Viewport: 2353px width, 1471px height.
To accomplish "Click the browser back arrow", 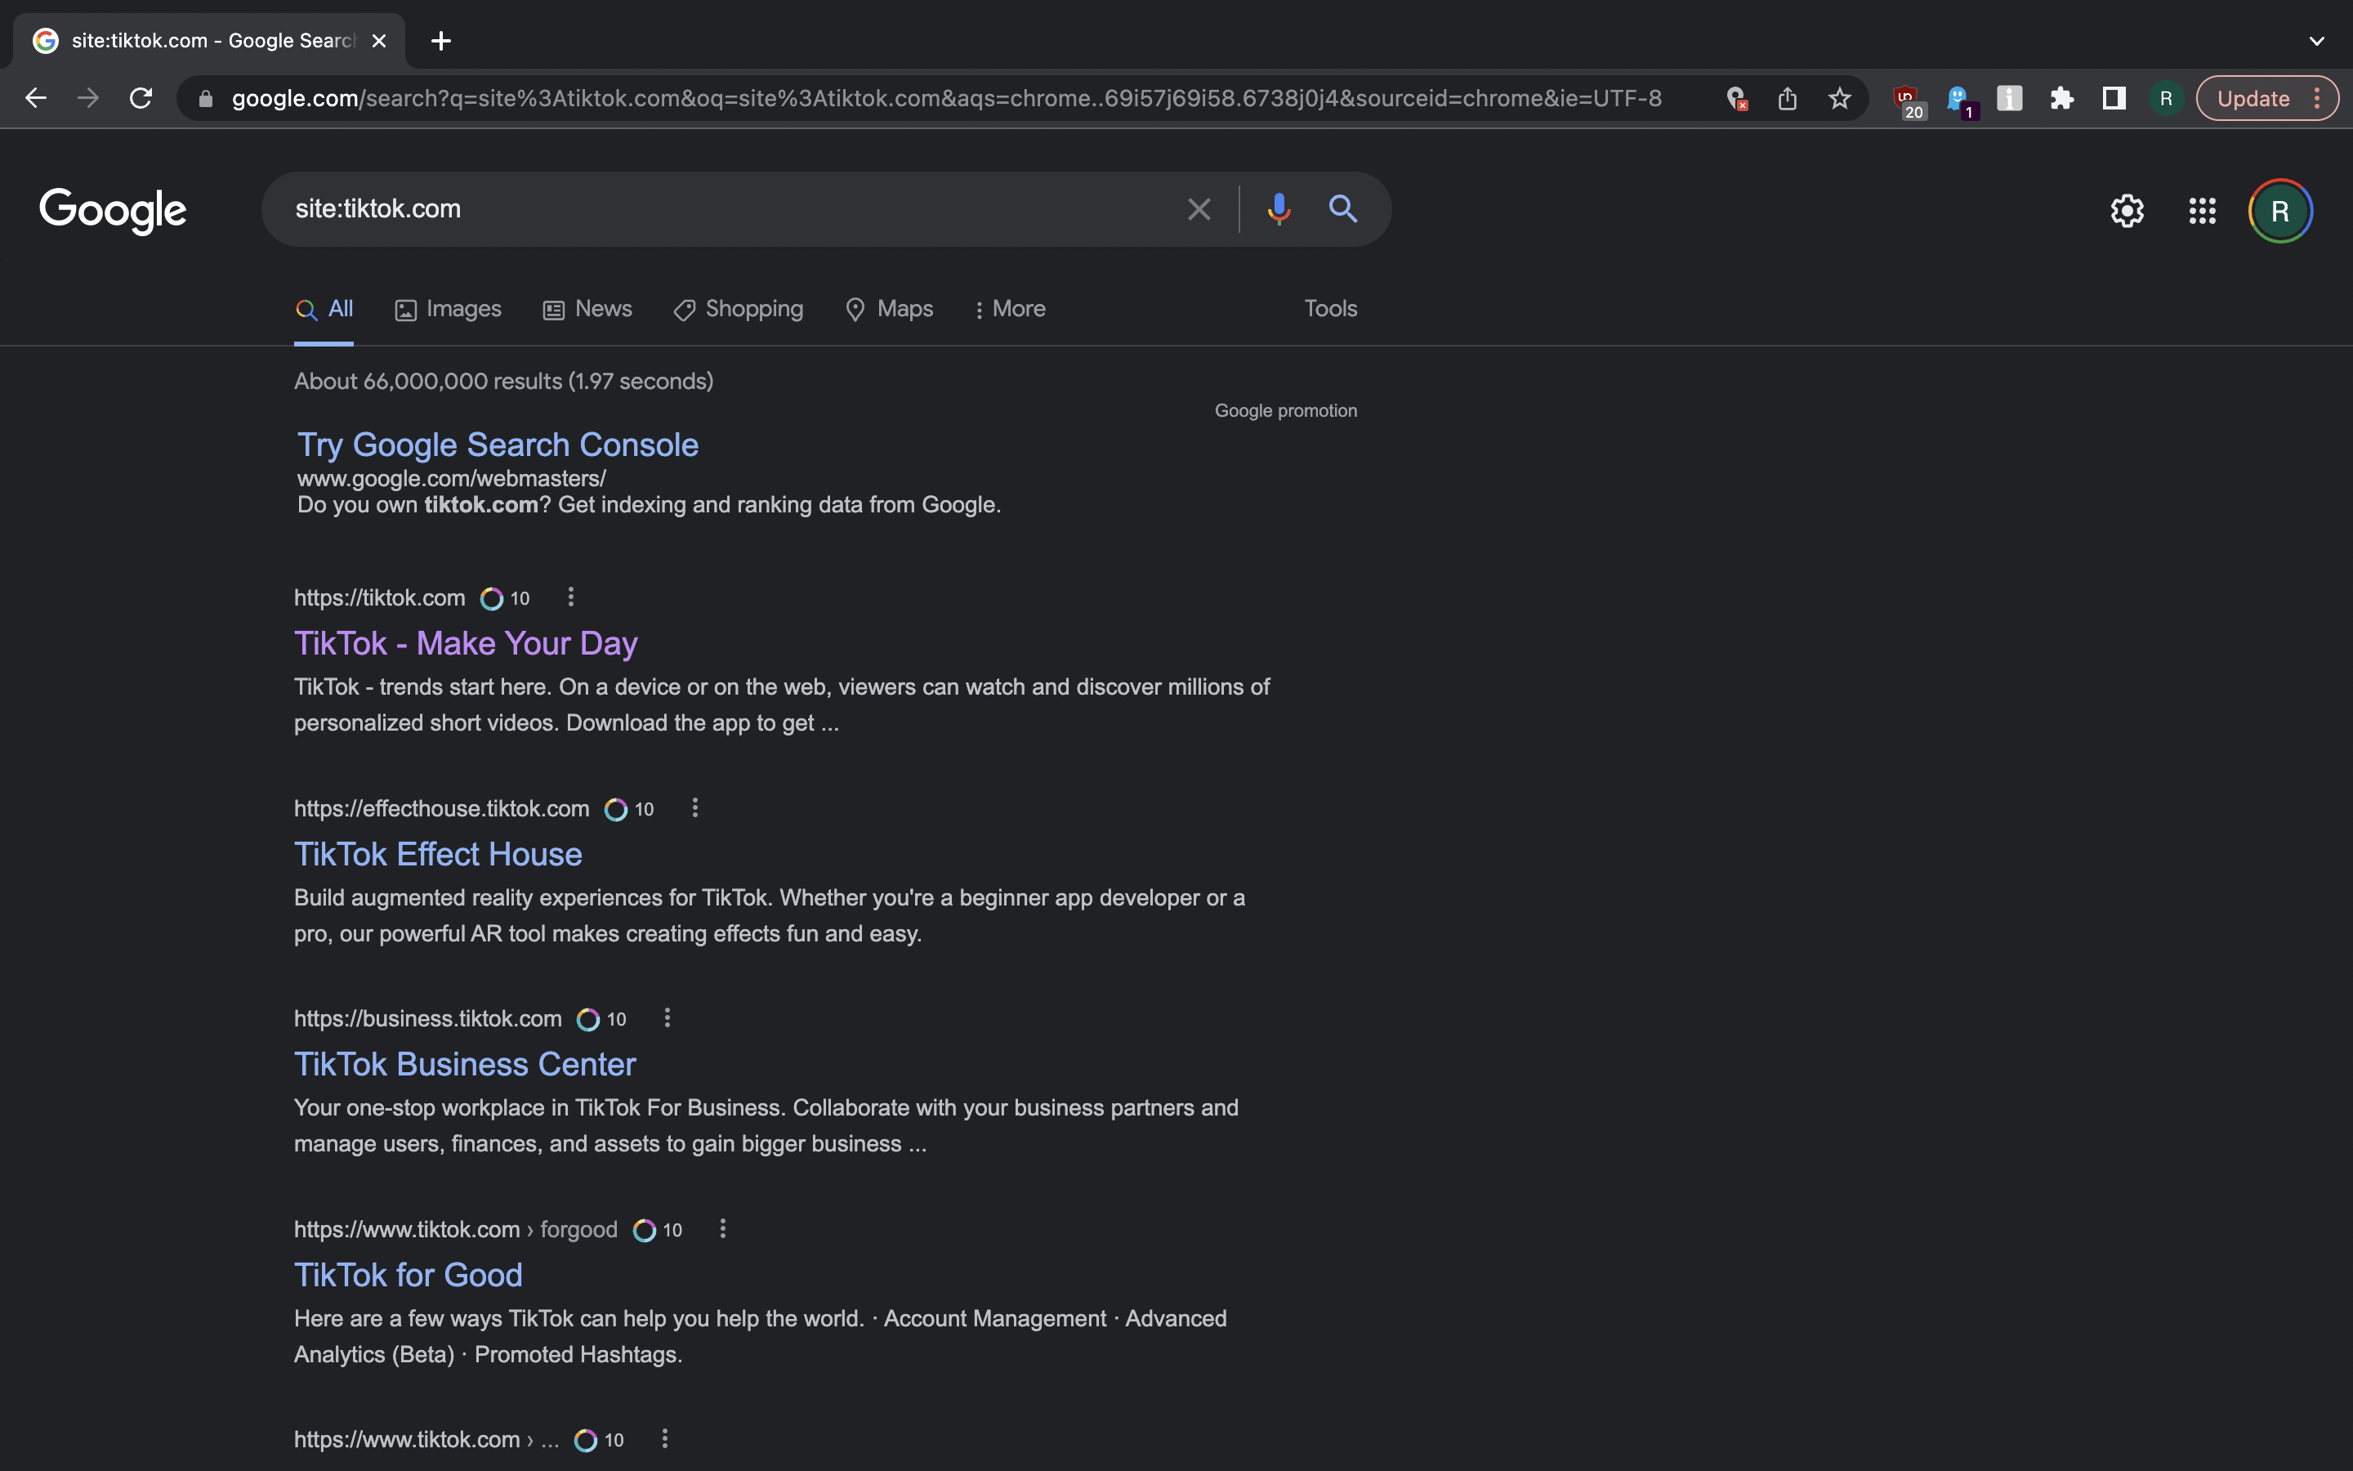I will (36, 98).
